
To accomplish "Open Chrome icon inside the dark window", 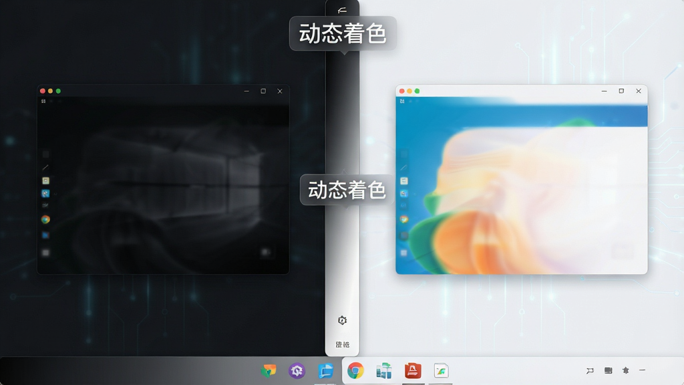I will point(45,219).
